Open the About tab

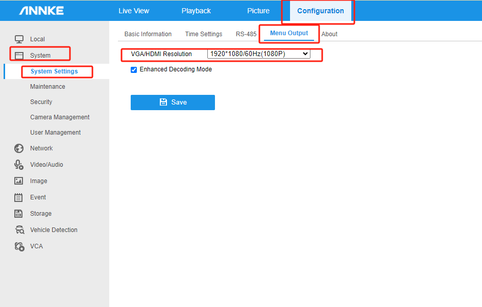click(329, 34)
